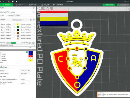Switch to the Prepare tab
This screenshot has height=98, width=130.
click(6, 5)
